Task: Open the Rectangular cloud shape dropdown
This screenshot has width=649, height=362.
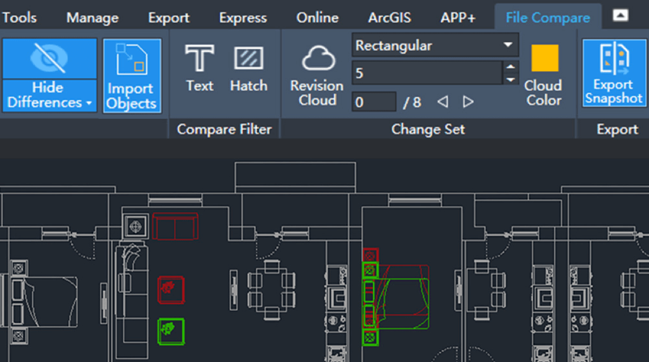Action: [435, 46]
